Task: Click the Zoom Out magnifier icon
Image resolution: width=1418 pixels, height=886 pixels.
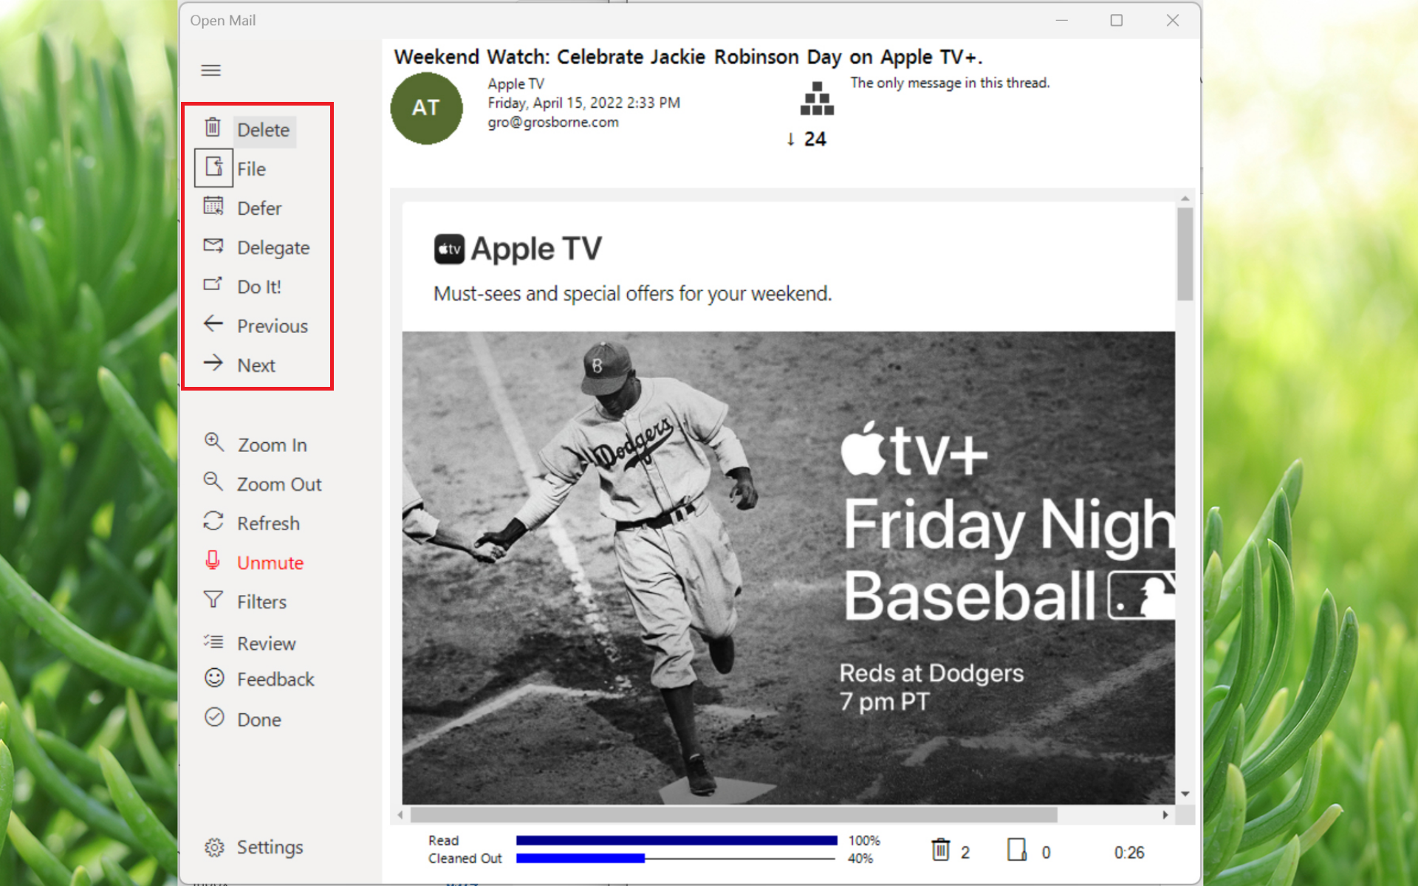Action: [x=213, y=482]
